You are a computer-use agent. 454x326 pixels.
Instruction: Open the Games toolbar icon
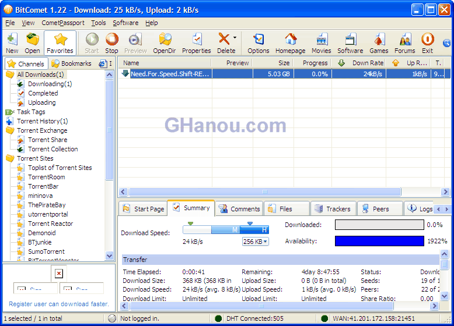[379, 43]
